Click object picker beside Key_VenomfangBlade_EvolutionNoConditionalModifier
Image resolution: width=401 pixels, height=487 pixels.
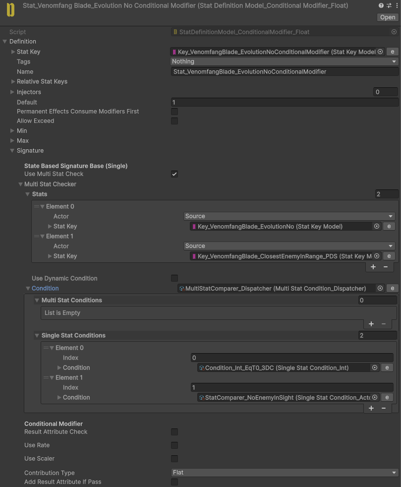click(x=380, y=52)
